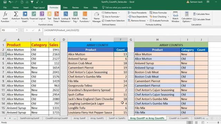The height and width of the screenshot is (124, 221).
Task: Expand the Remove Arrows dropdown arrow
Action: click(x=147, y=21)
